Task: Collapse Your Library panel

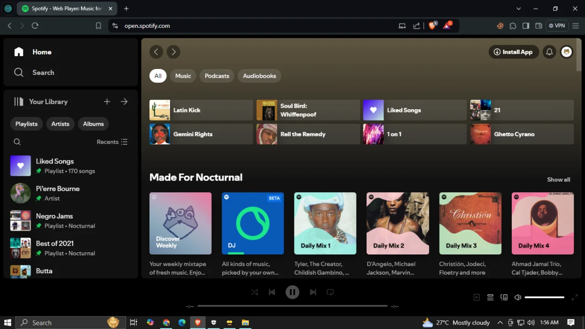Action: tap(41, 102)
